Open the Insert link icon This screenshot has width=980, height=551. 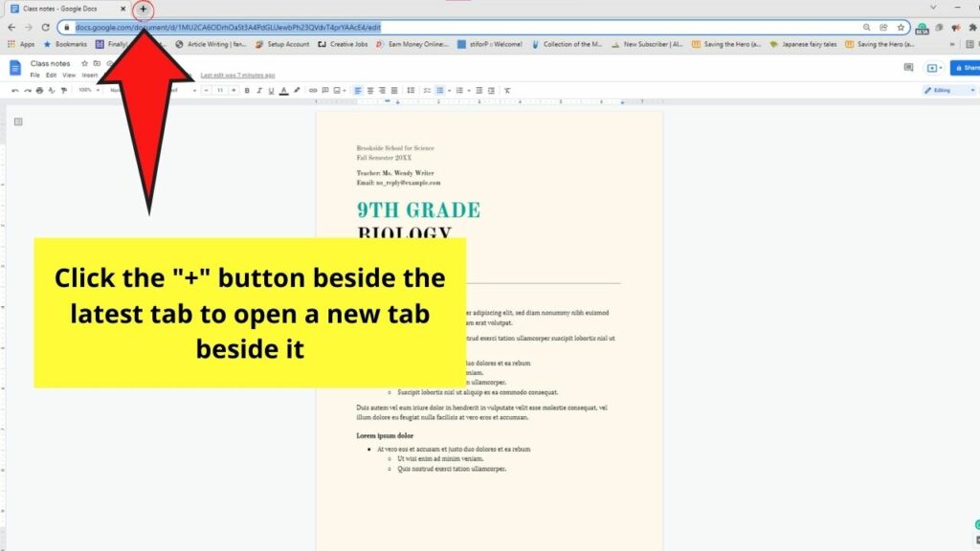pos(311,90)
